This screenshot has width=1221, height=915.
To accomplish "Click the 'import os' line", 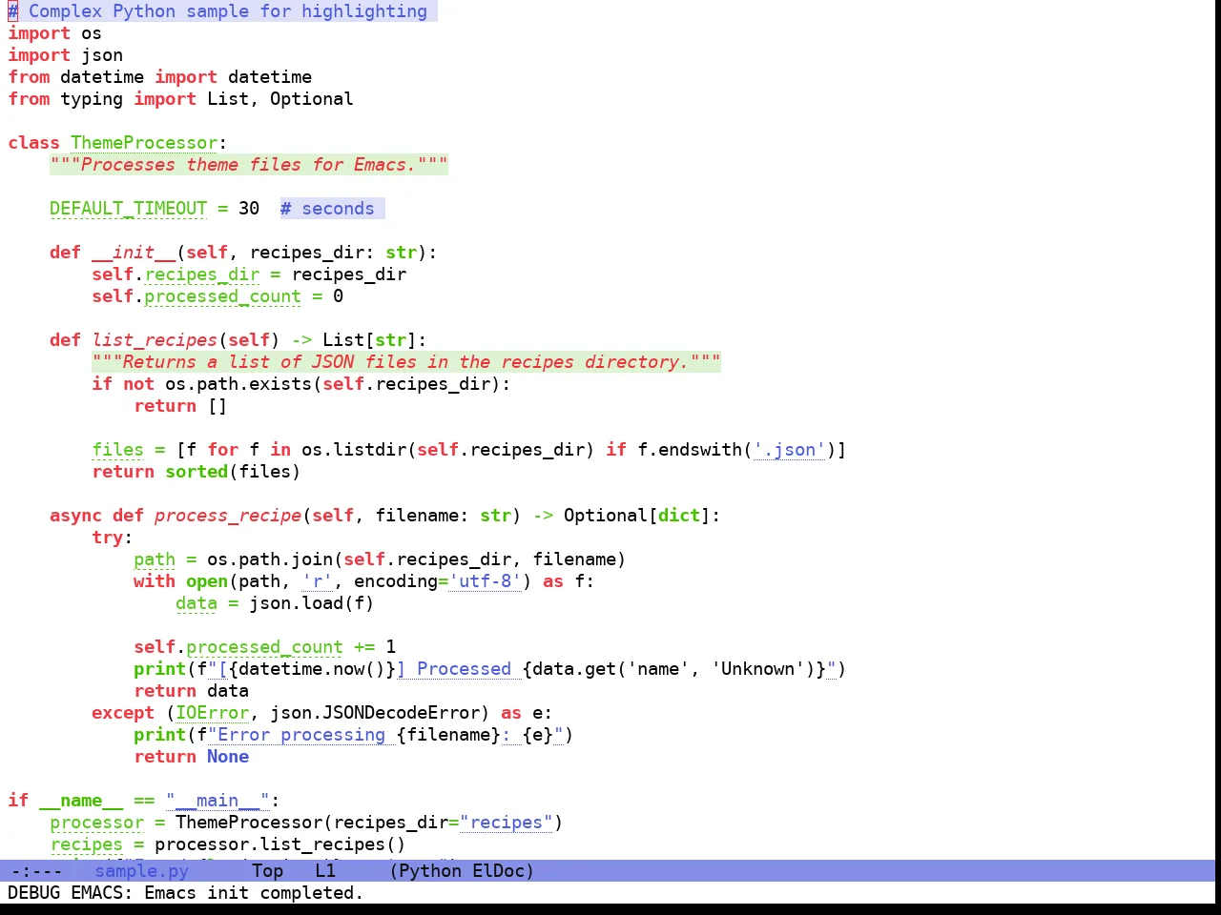I will (x=54, y=33).
